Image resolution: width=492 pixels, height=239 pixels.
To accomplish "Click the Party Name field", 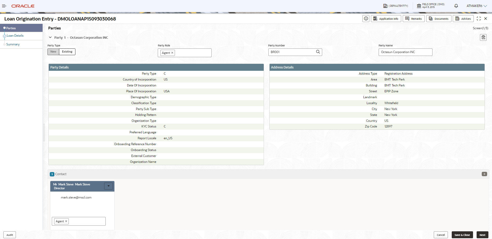I will click(x=405, y=52).
